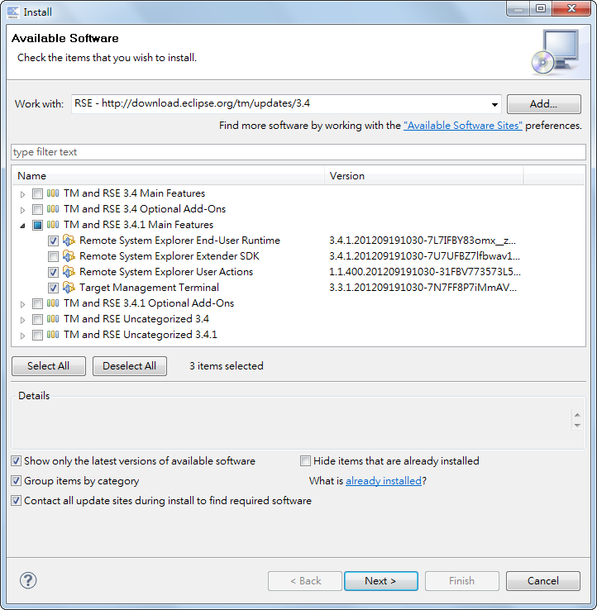Select Target Management Terminal row text
Viewport: 597px width, 610px height.
coord(149,288)
